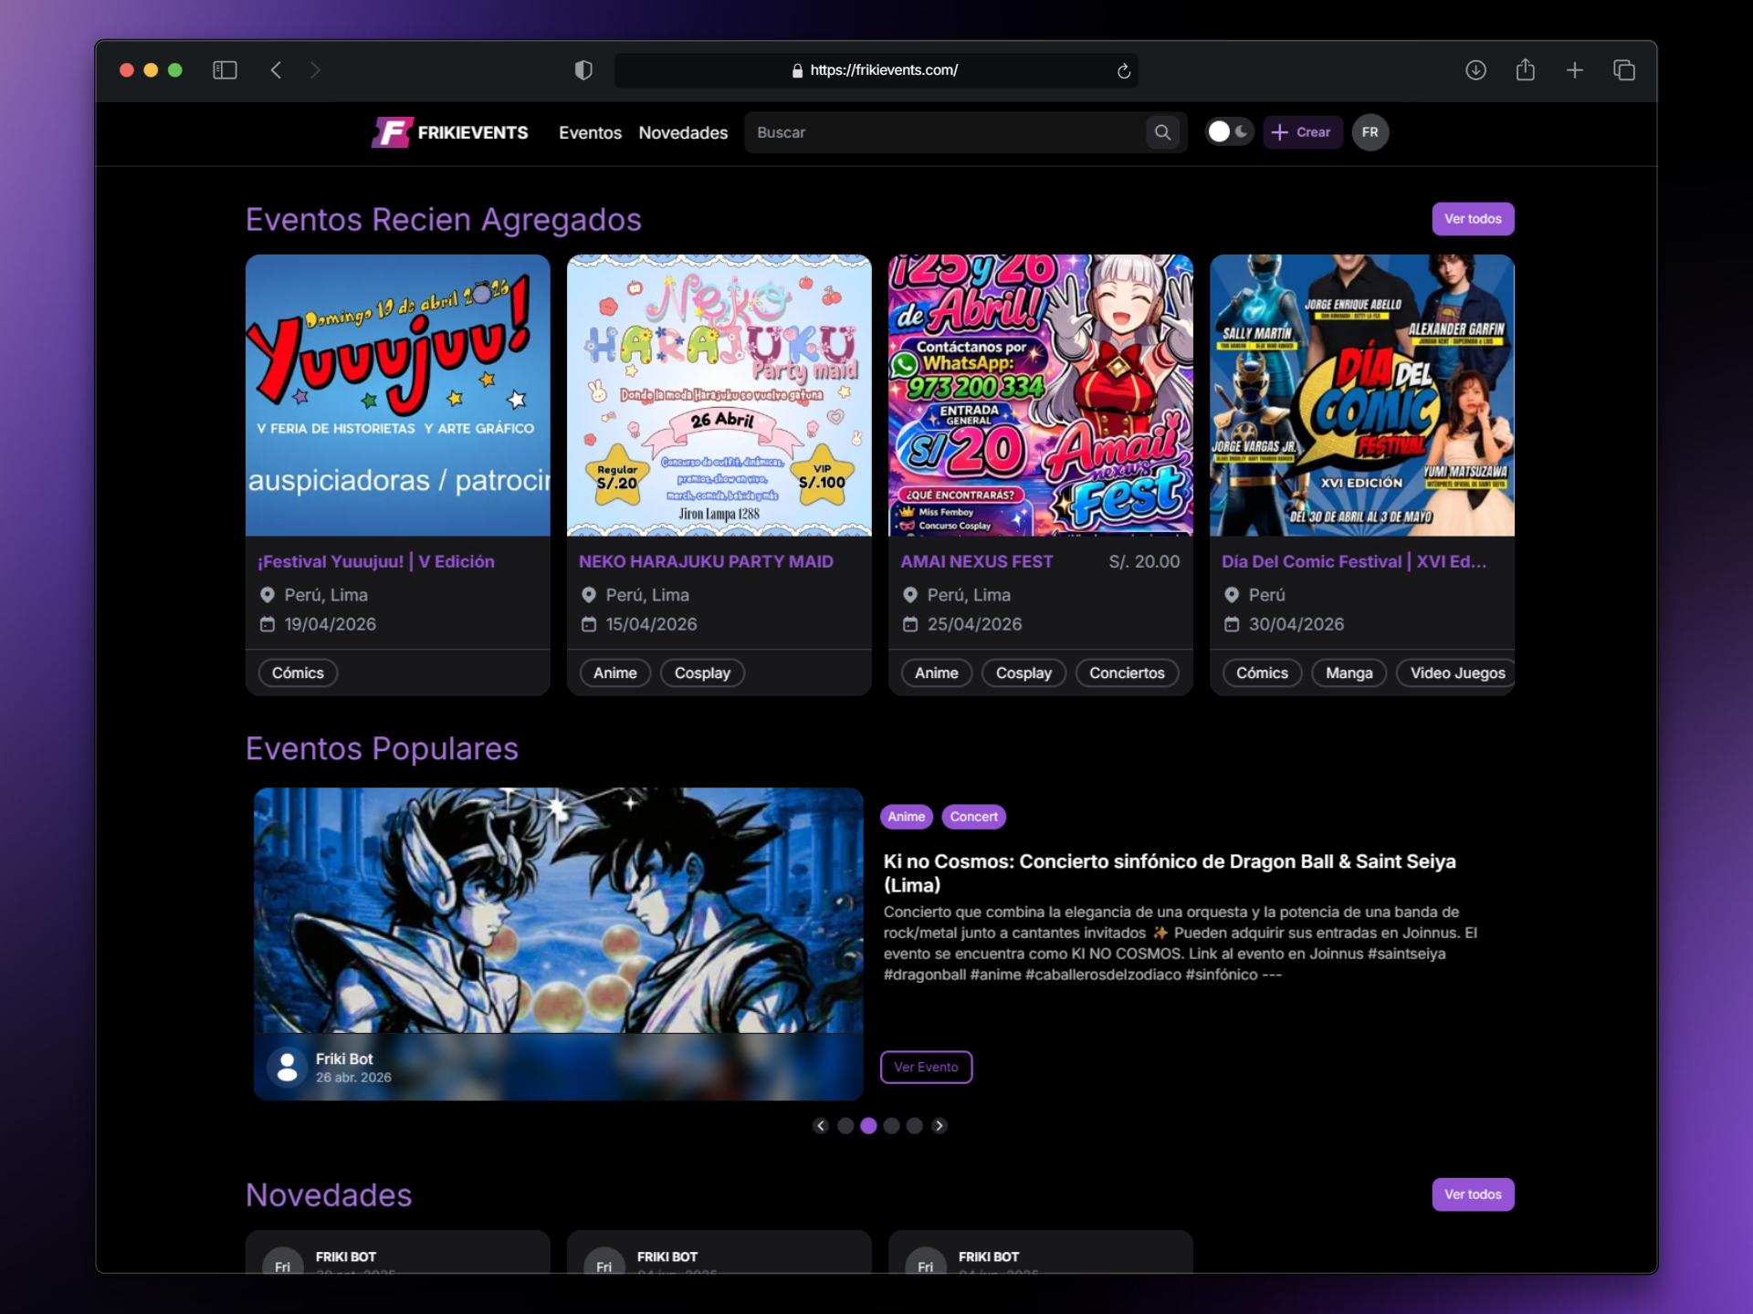Click the location pin on Amai Nexus card
Viewport: 1753px width, 1314px height.
click(x=909, y=595)
